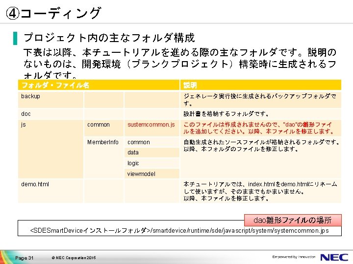Image resolution: width=353 pixels, height=264 pixels.
Task: Select the doc folder cell
Action: click(x=50, y=114)
